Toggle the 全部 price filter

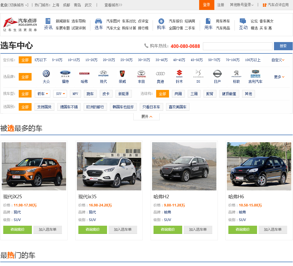(x=25, y=60)
